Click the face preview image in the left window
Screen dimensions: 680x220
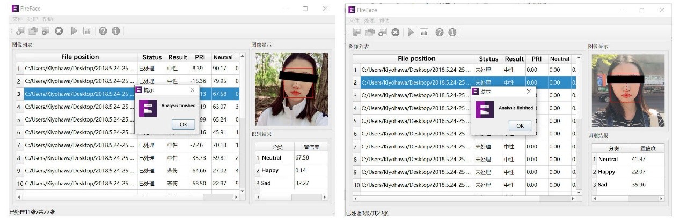pyautogui.click(x=291, y=88)
